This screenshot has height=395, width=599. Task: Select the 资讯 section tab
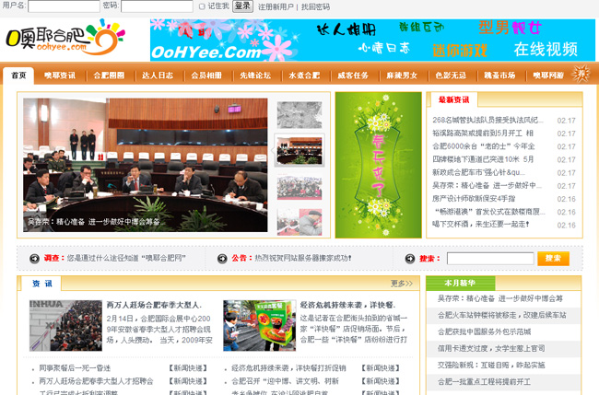pos(42,284)
